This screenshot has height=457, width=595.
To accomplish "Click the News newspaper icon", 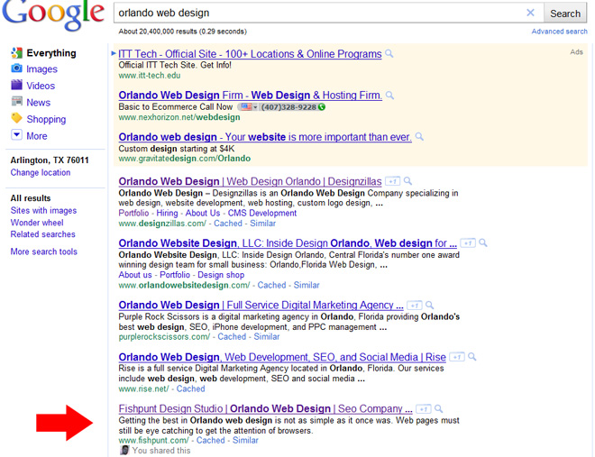I will (x=17, y=101).
